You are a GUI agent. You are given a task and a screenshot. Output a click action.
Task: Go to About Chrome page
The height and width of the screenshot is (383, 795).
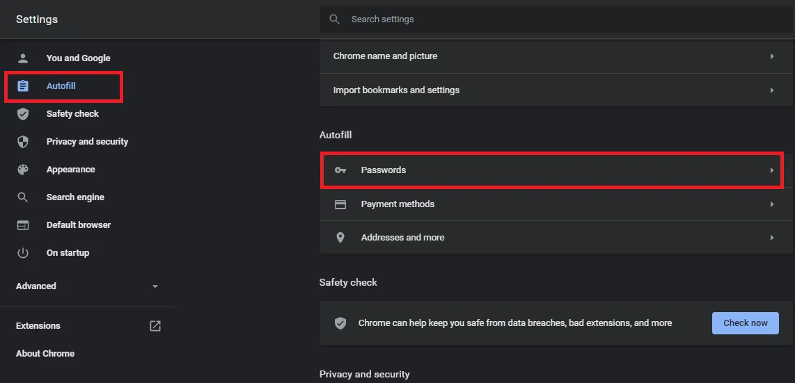coord(45,354)
